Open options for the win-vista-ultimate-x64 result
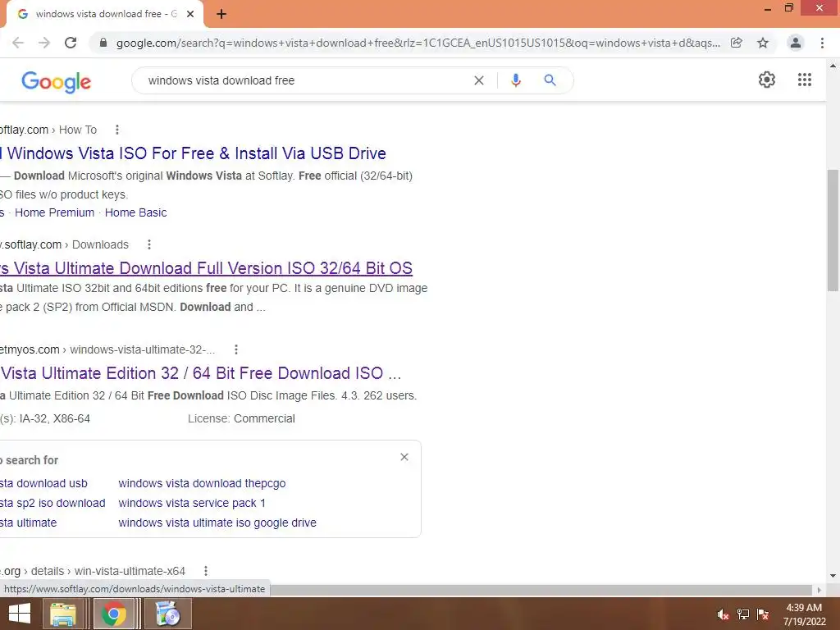The width and height of the screenshot is (840, 630). (205, 571)
